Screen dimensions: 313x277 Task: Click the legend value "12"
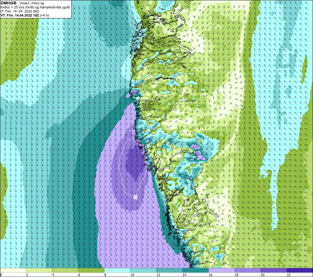click(158, 275)
